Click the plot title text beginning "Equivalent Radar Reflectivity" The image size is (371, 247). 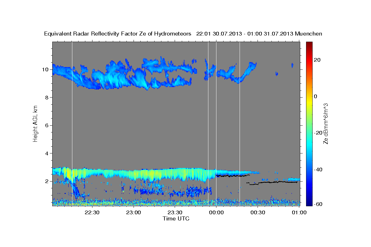coord(183,34)
